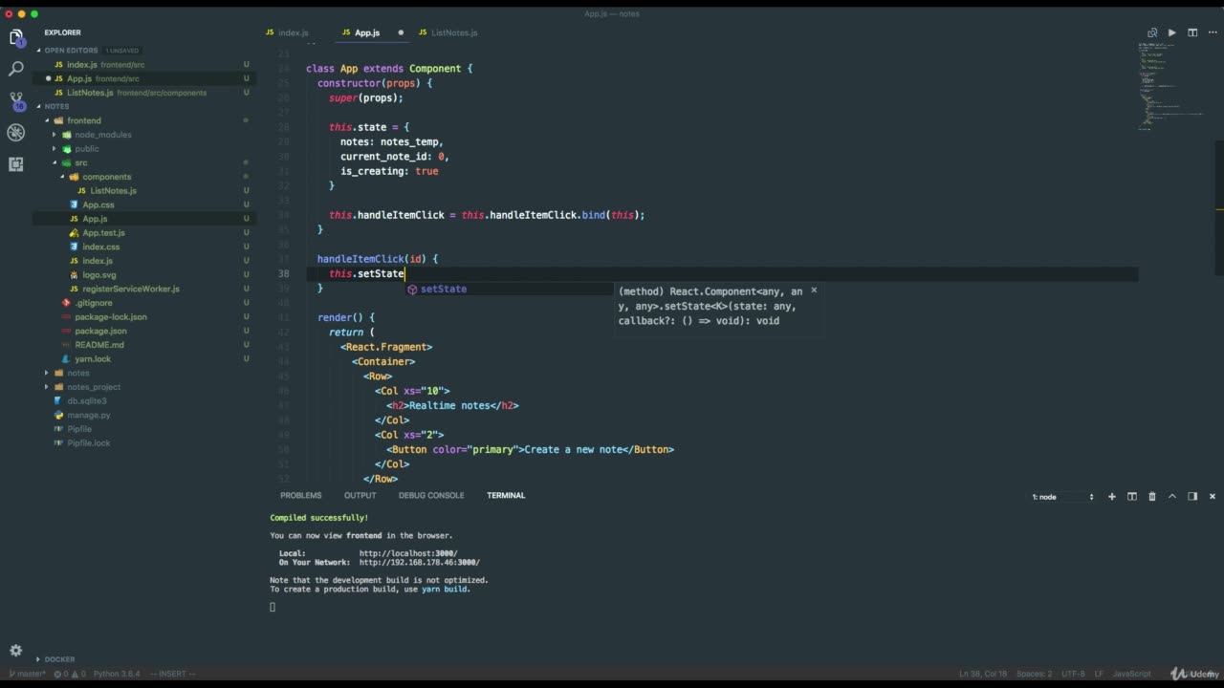Open yarn.lock in the file tree

pyautogui.click(x=93, y=358)
